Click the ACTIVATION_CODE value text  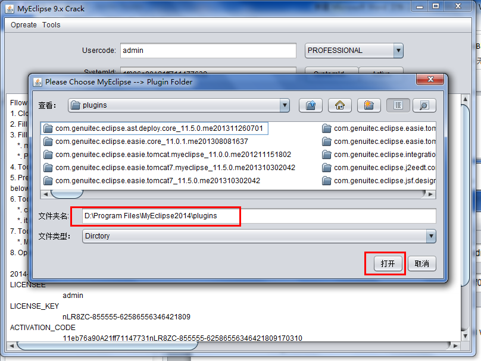(x=183, y=338)
